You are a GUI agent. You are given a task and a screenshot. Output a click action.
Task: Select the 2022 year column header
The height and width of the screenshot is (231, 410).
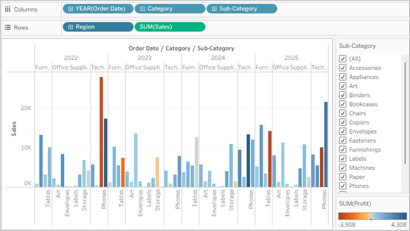71,58
